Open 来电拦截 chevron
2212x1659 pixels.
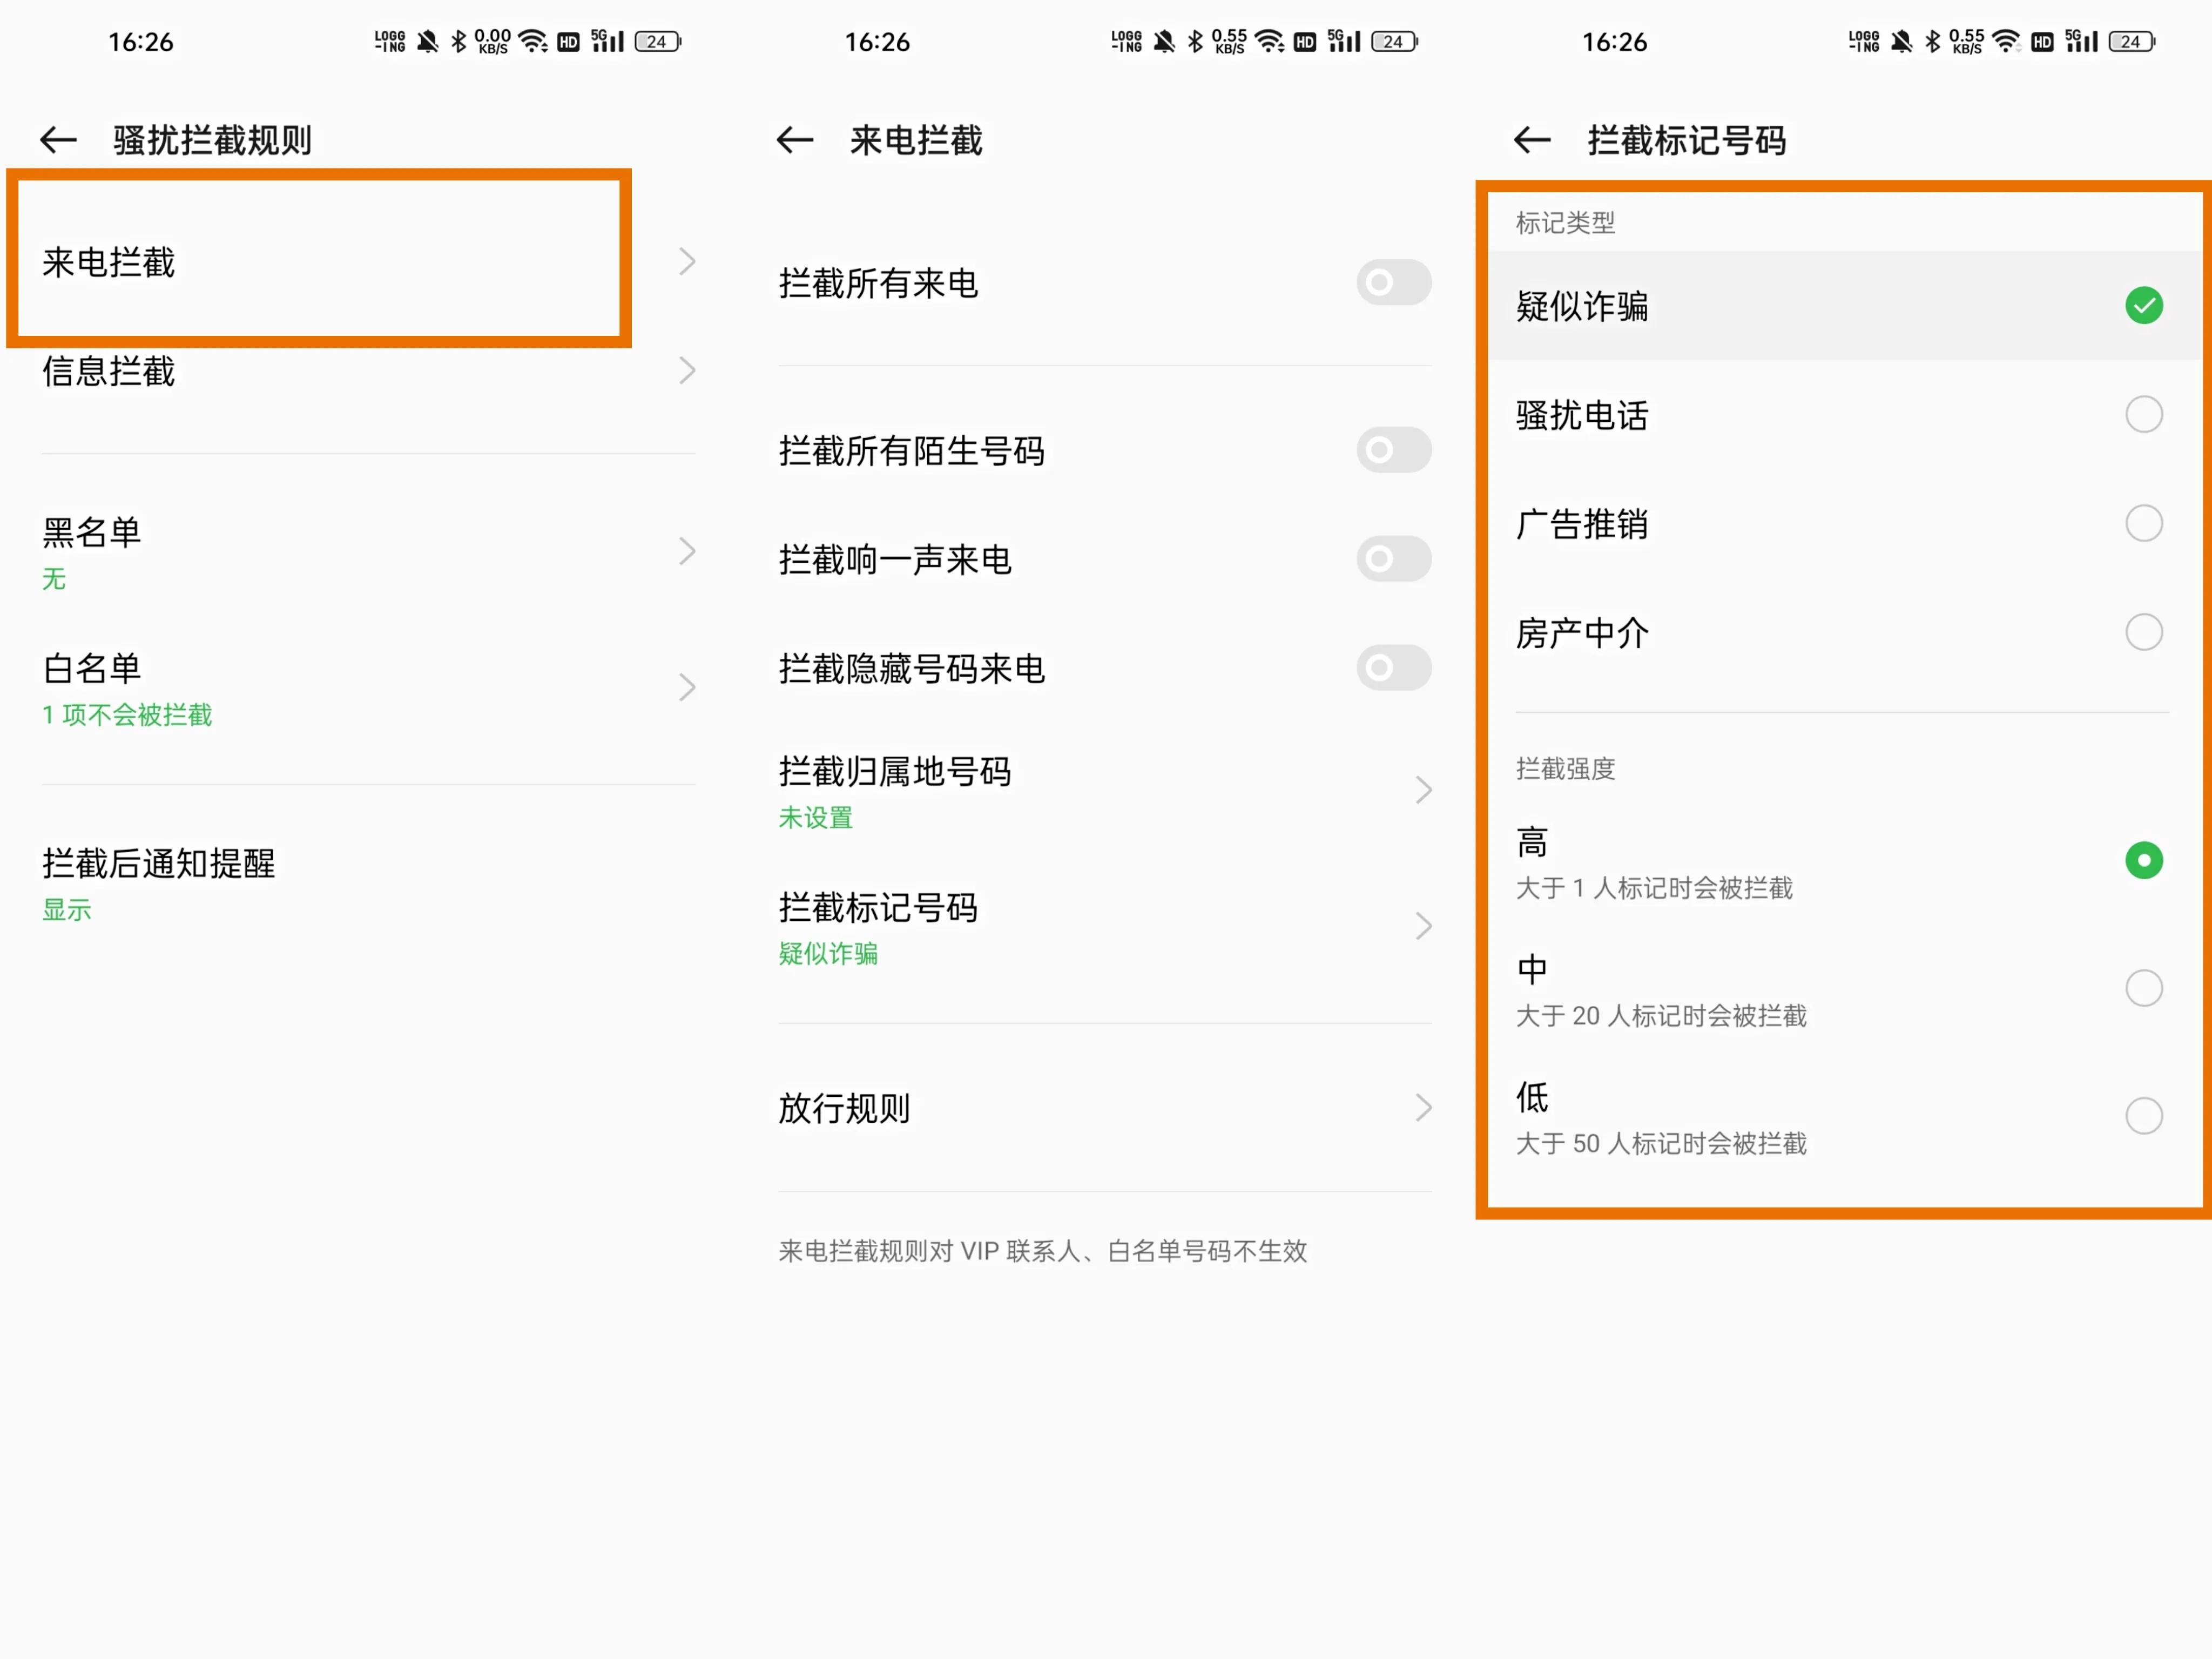[687, 262]
